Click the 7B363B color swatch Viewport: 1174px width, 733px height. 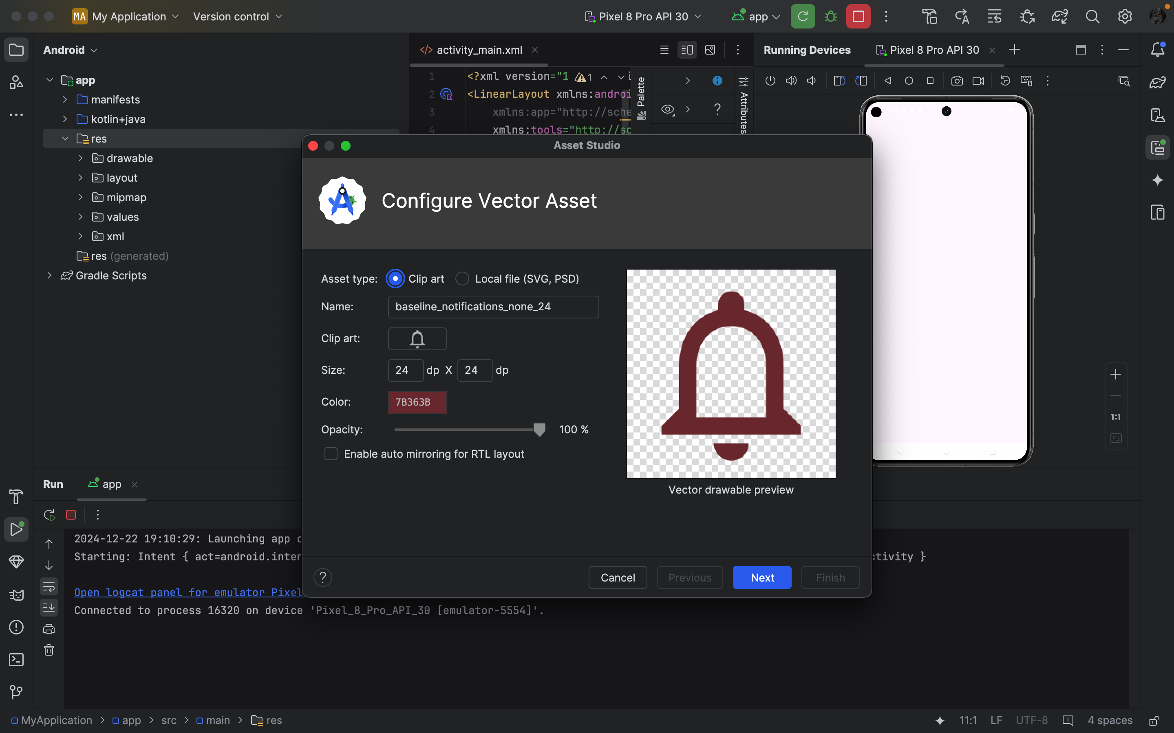pyautogui.click(x=417, y=402)
